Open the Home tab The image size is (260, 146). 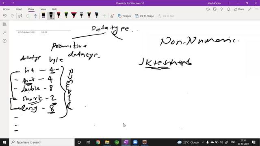(x=6, y=9)
